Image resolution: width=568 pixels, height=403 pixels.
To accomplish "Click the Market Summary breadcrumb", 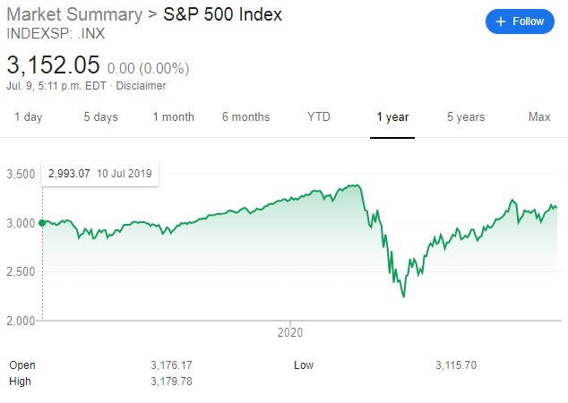I will tap(74, 15).
